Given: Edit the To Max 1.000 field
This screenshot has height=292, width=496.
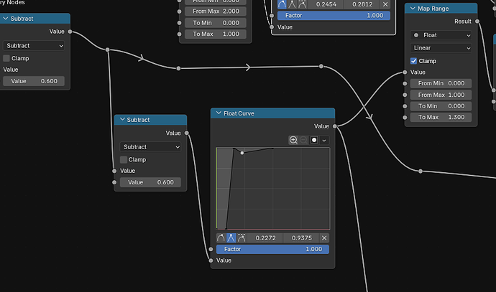Looking at the screenshot, I should 216,34.
